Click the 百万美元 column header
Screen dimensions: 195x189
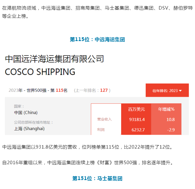pos(136,109)
